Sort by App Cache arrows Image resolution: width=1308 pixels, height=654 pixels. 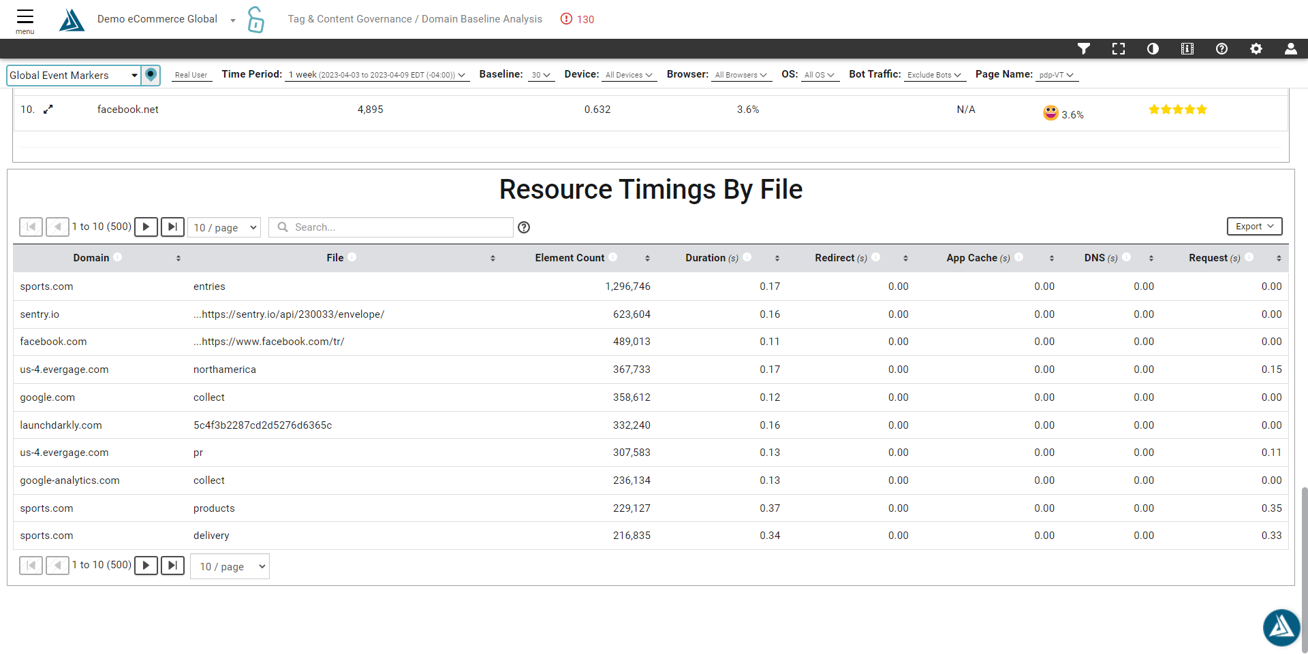[1052, 258]
